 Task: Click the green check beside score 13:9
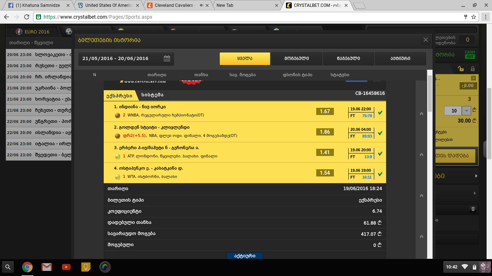pos(380,154)
